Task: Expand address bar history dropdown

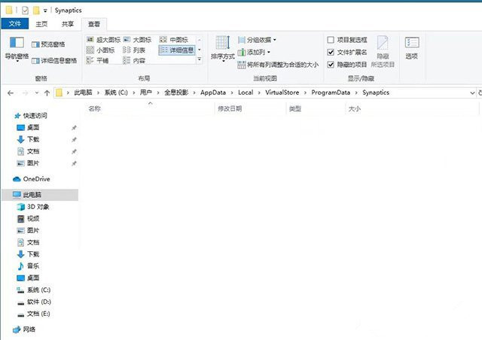Action: 472,93
